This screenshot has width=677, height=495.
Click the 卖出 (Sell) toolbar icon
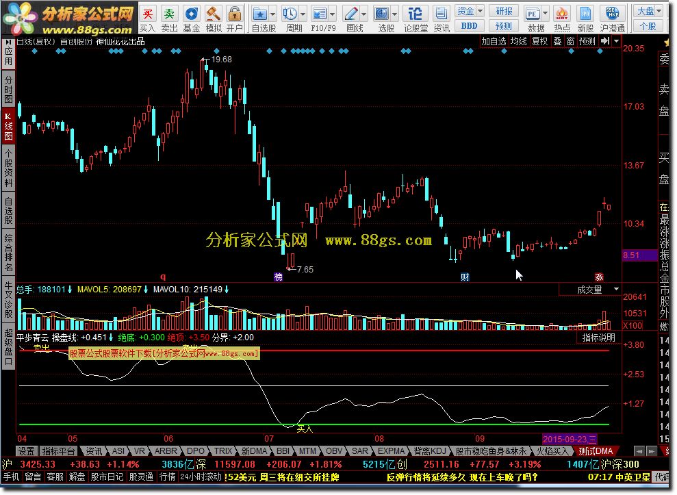169,14
